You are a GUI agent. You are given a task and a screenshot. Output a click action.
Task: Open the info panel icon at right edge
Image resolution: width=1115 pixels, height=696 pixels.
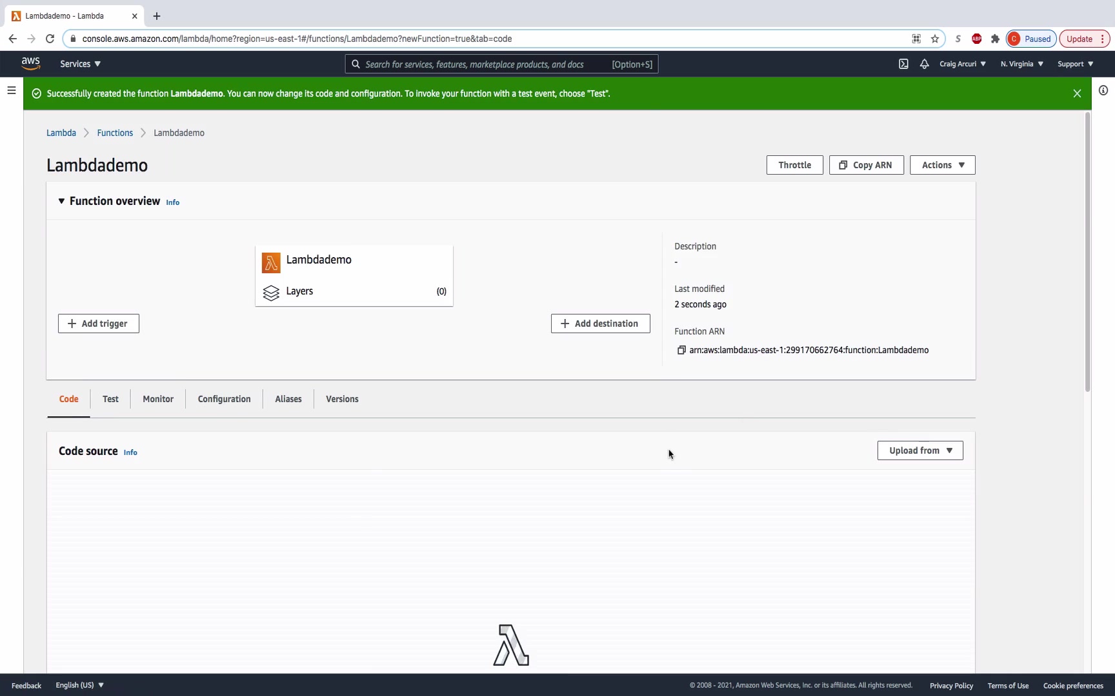click(1103, 90)
